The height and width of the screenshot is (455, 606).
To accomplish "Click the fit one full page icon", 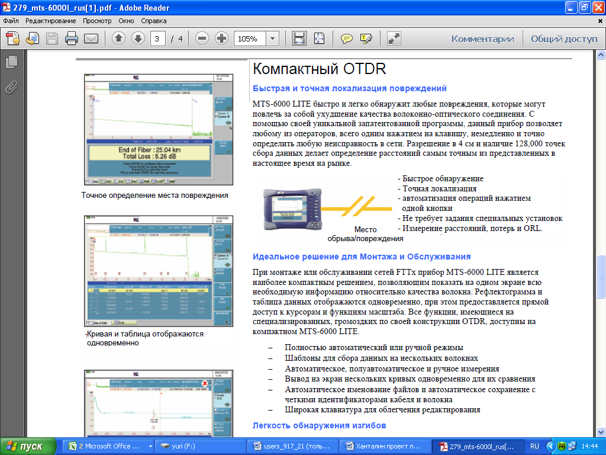I will coord(319,39).
